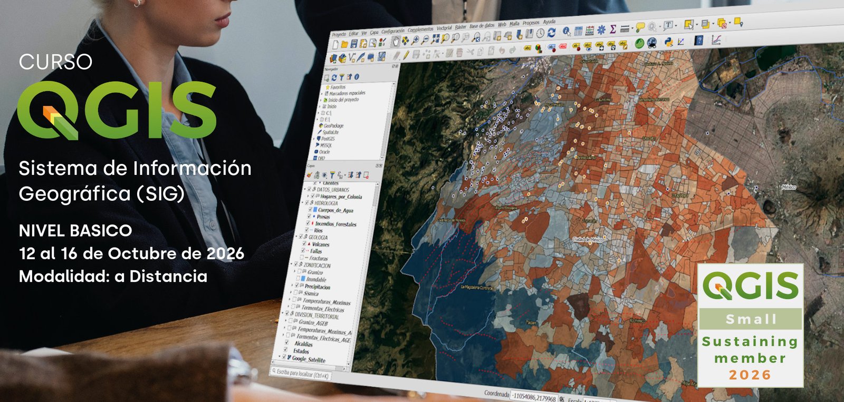
Task: Toggle the Incendios_Forestales layer checkbox
Action: pos(308,223)
